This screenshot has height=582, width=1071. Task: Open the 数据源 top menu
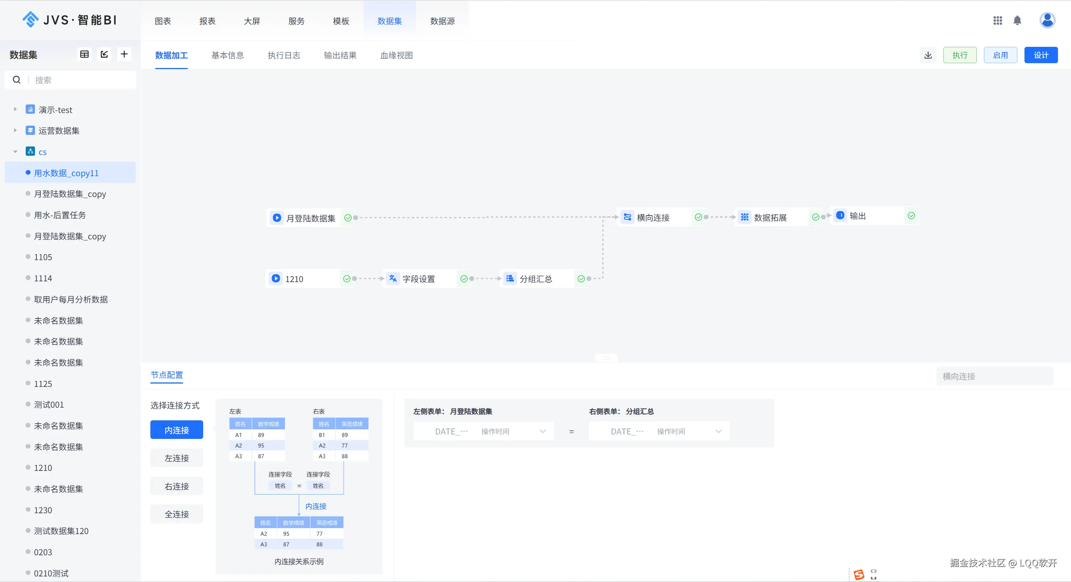pos(442,21)
